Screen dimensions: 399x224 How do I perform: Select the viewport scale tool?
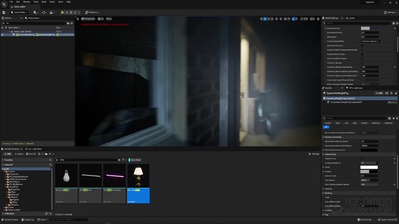[x=272, y=19]
